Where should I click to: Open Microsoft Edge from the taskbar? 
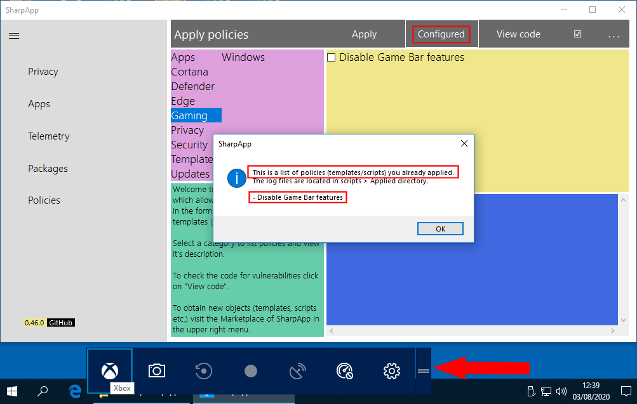pyautogui.click(x=76, y=391)
